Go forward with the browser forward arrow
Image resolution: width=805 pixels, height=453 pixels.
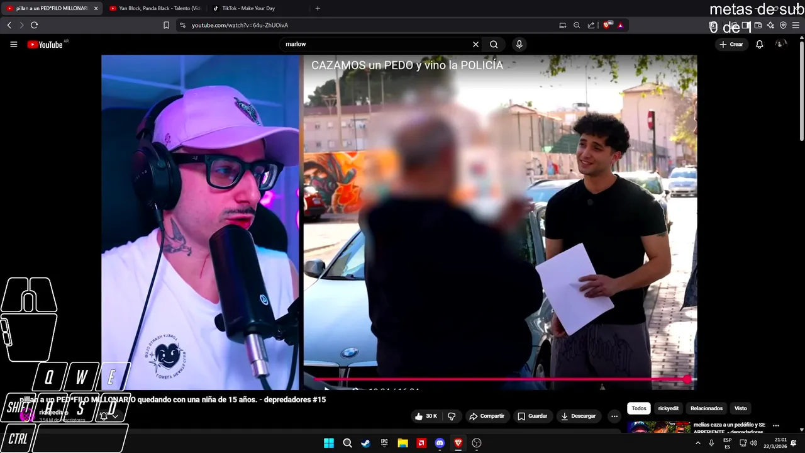[21, 25]
